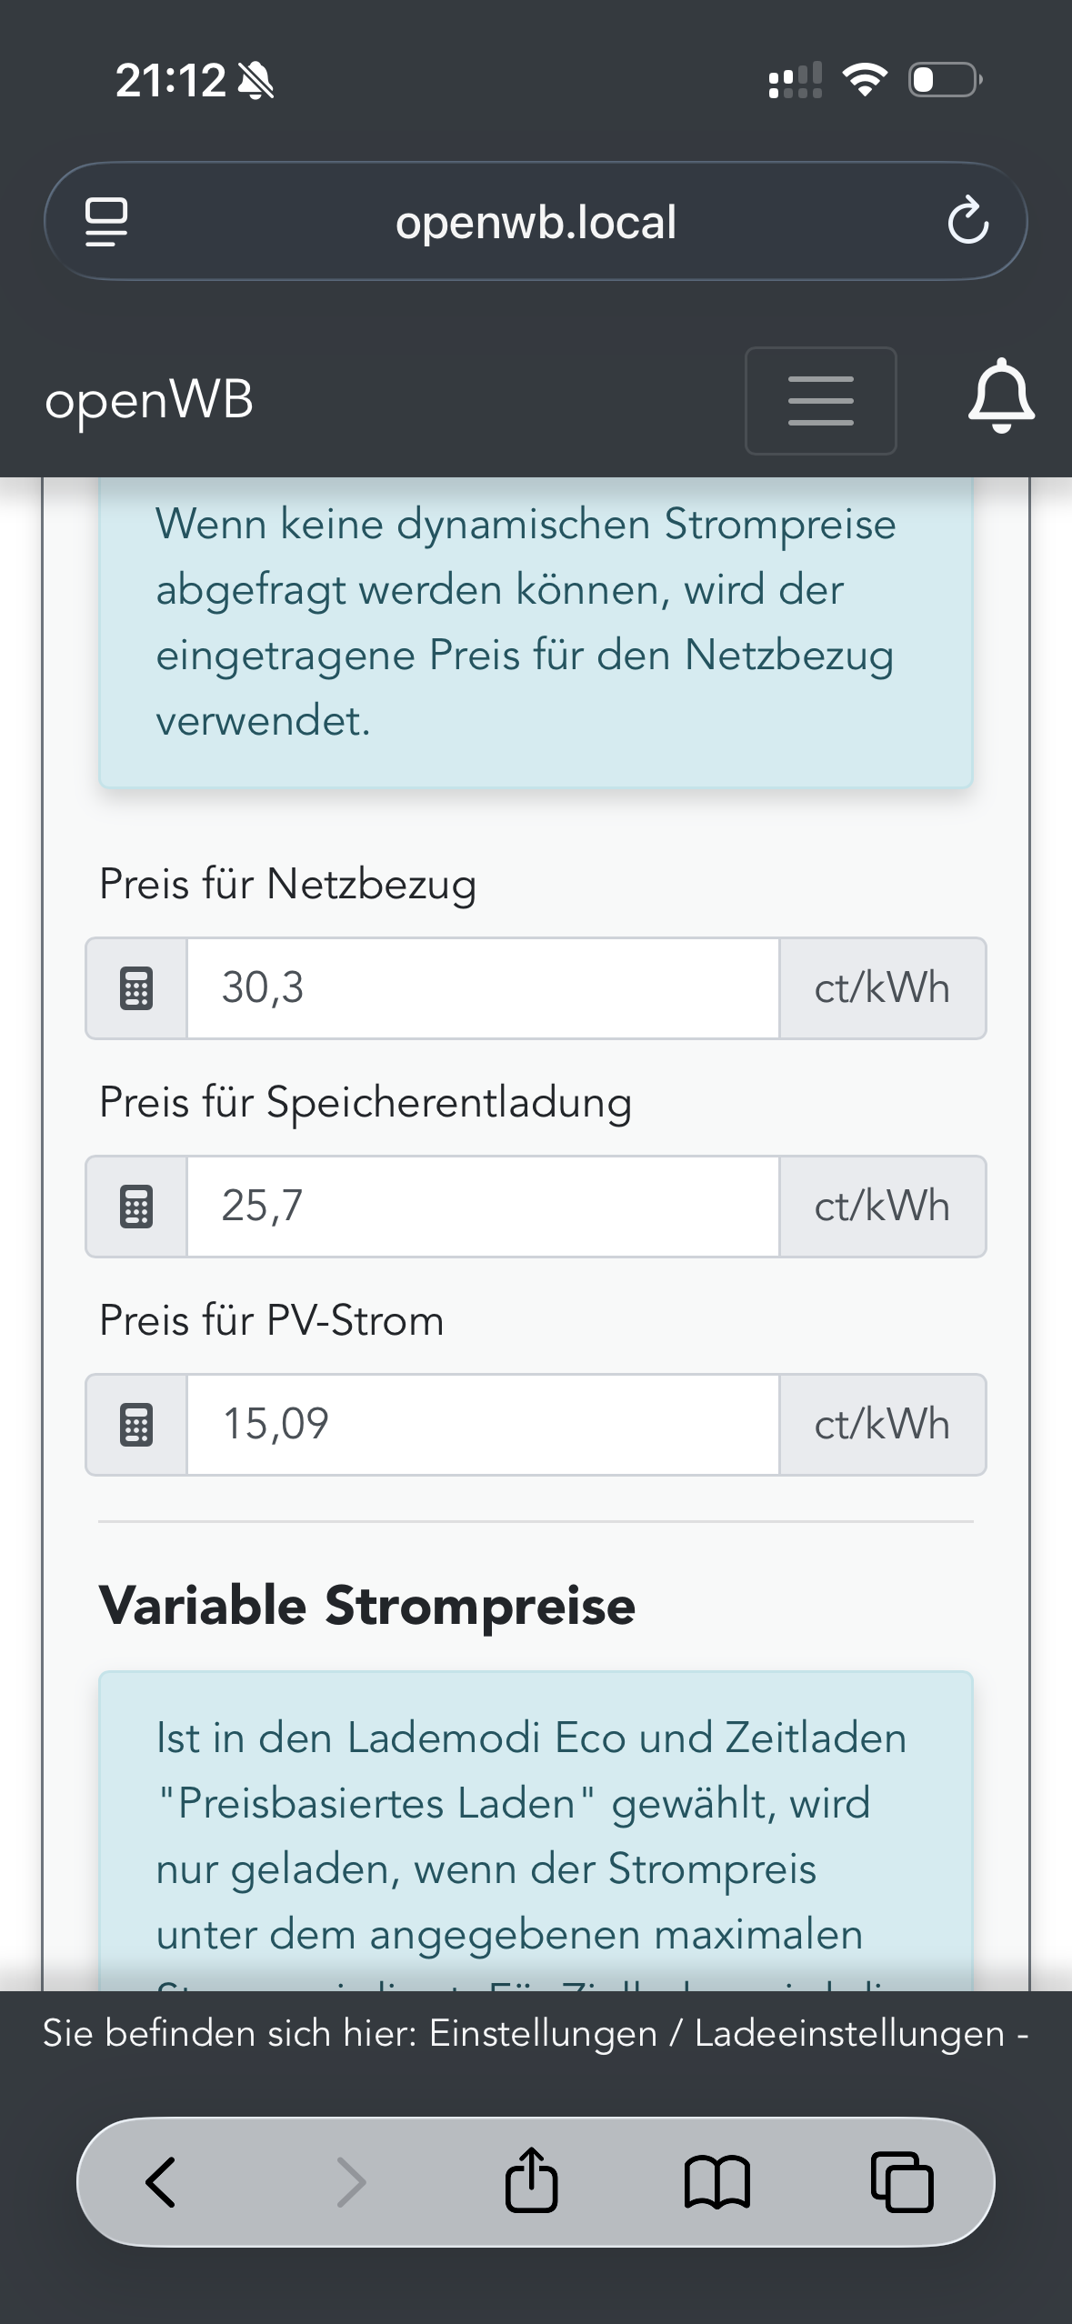
Task: Click calculator icon beside PV-Strom price
Action: pyautogui.click(x=136, y=1425)
